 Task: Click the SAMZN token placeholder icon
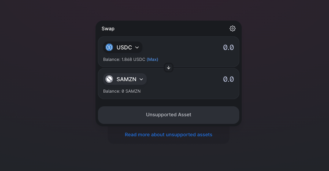click(x=109, y=79)
